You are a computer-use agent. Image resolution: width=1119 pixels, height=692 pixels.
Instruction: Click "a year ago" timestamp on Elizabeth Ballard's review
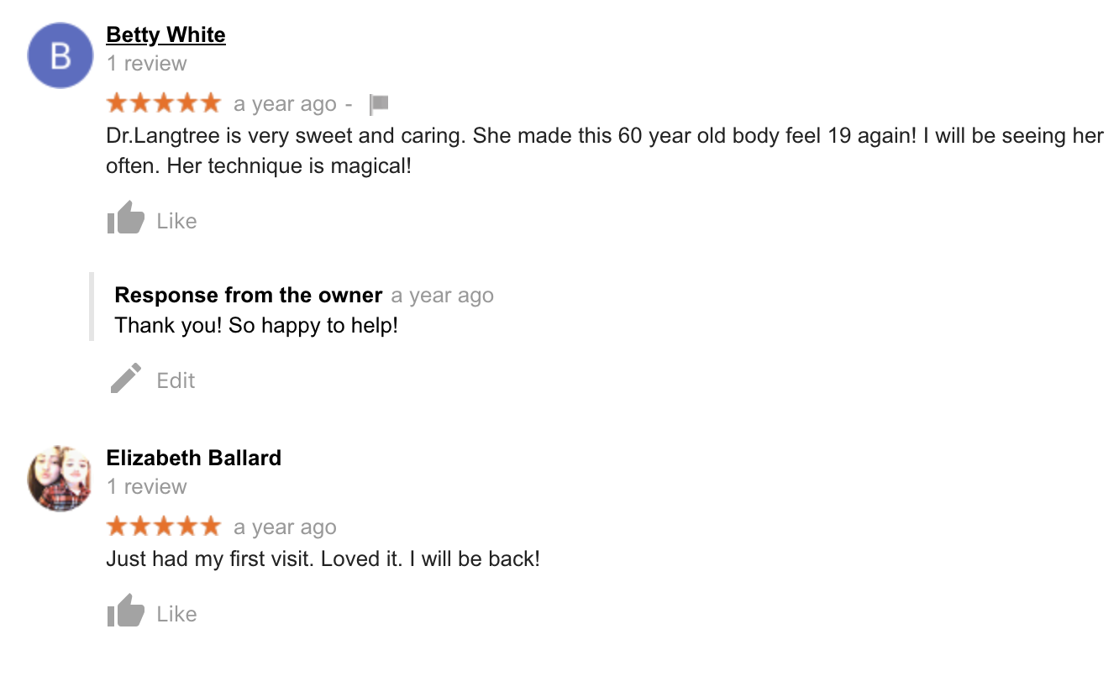tap(285, 527)
